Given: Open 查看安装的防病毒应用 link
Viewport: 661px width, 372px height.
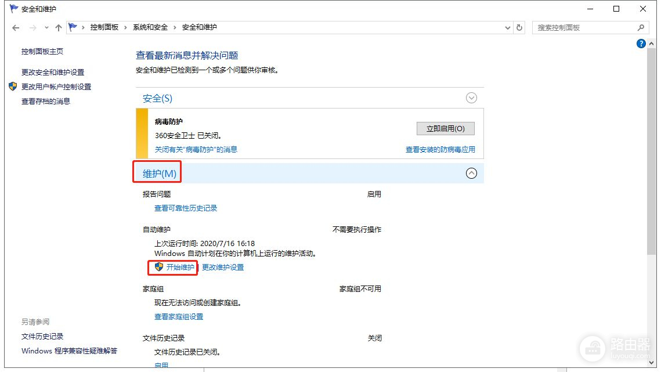Looking at the screenshot, I should click(x=440, y=149).
